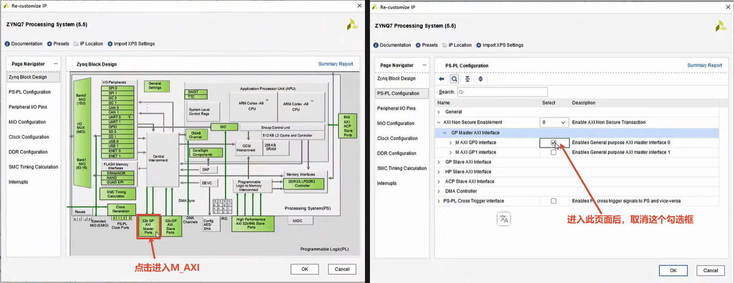Click the floating translate icon
734x283 pixels.
point(504,219)
